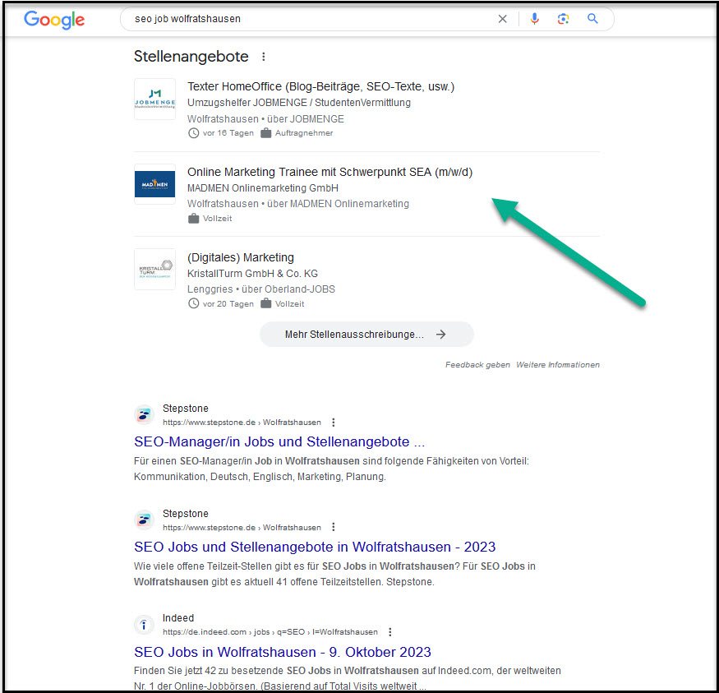Click 'MADMEN Onlinemarketing GmbH' company name

pos(263,188)
